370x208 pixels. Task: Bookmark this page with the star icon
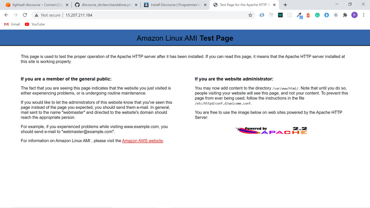250,15
